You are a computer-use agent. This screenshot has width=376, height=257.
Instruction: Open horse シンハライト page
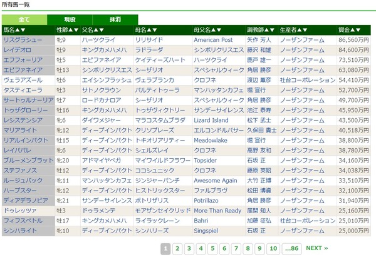tap(20, 231)
